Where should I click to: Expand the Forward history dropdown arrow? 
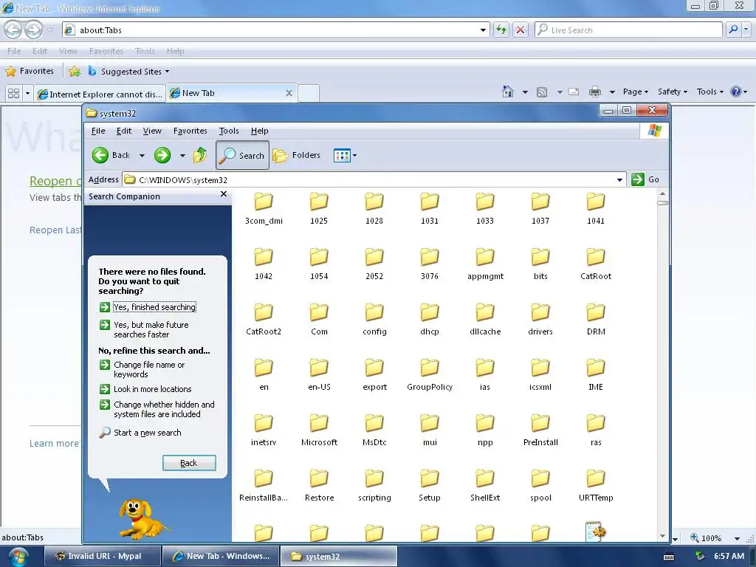[x=182, y=155]
